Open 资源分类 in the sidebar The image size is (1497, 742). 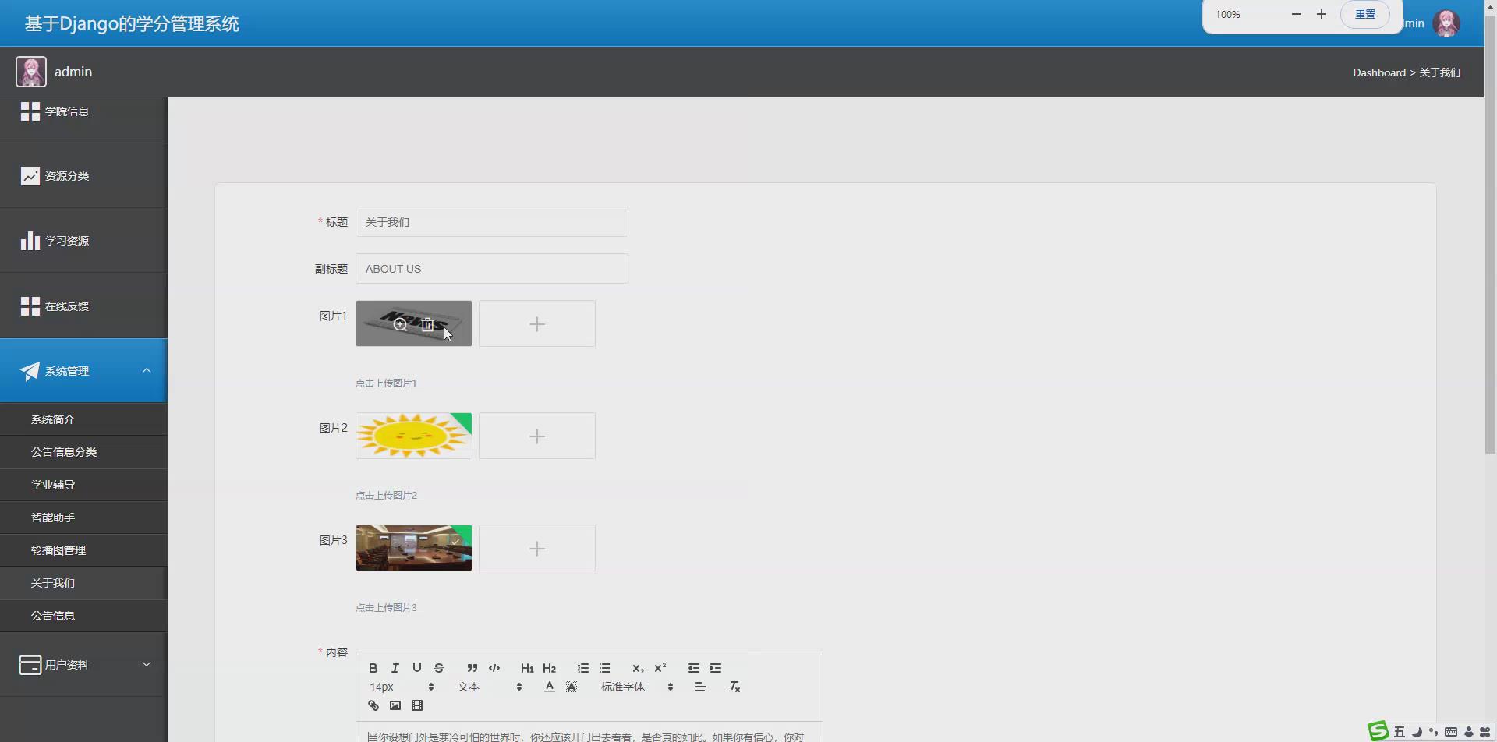[x=83, y=176]
